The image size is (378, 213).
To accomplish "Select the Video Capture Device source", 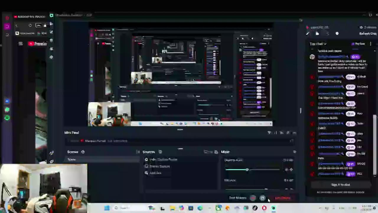I will 161,159.
